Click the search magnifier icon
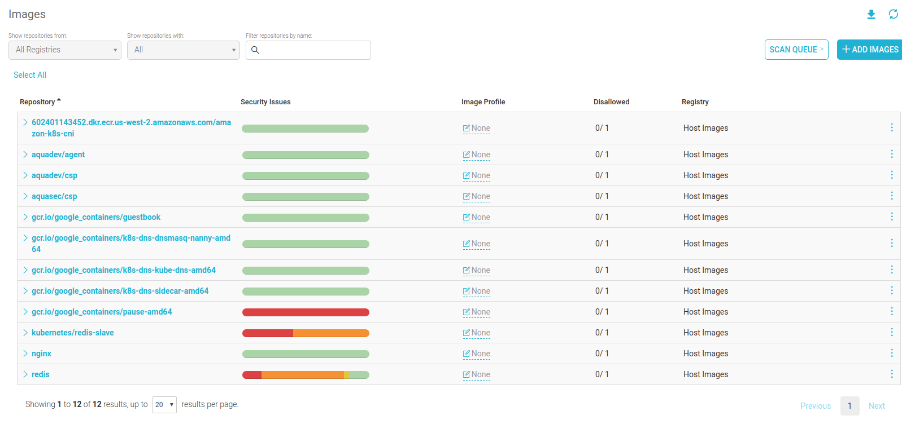Image resolution: width=902 pixels, height=433 pixels. (x=255, y=50)
